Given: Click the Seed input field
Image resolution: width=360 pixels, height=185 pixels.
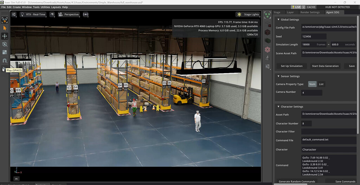Looking at the screenshot, I should coord(314,37).
